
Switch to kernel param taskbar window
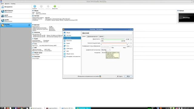[x=37, y=108]
